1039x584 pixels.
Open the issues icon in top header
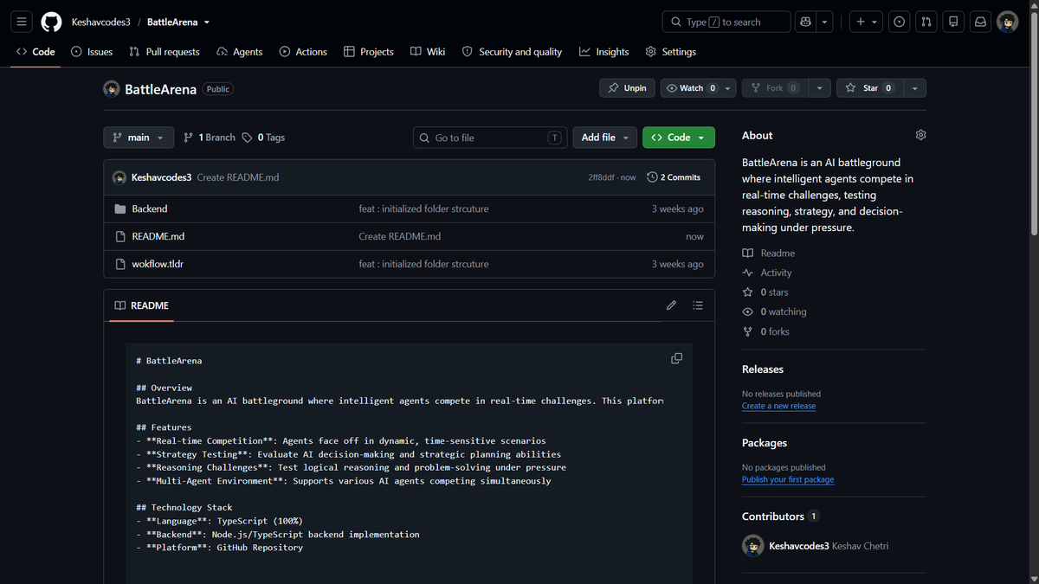point(900,22)
